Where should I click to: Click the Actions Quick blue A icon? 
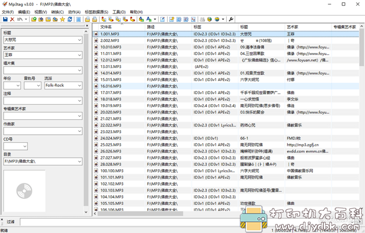(x=149, y=19)
